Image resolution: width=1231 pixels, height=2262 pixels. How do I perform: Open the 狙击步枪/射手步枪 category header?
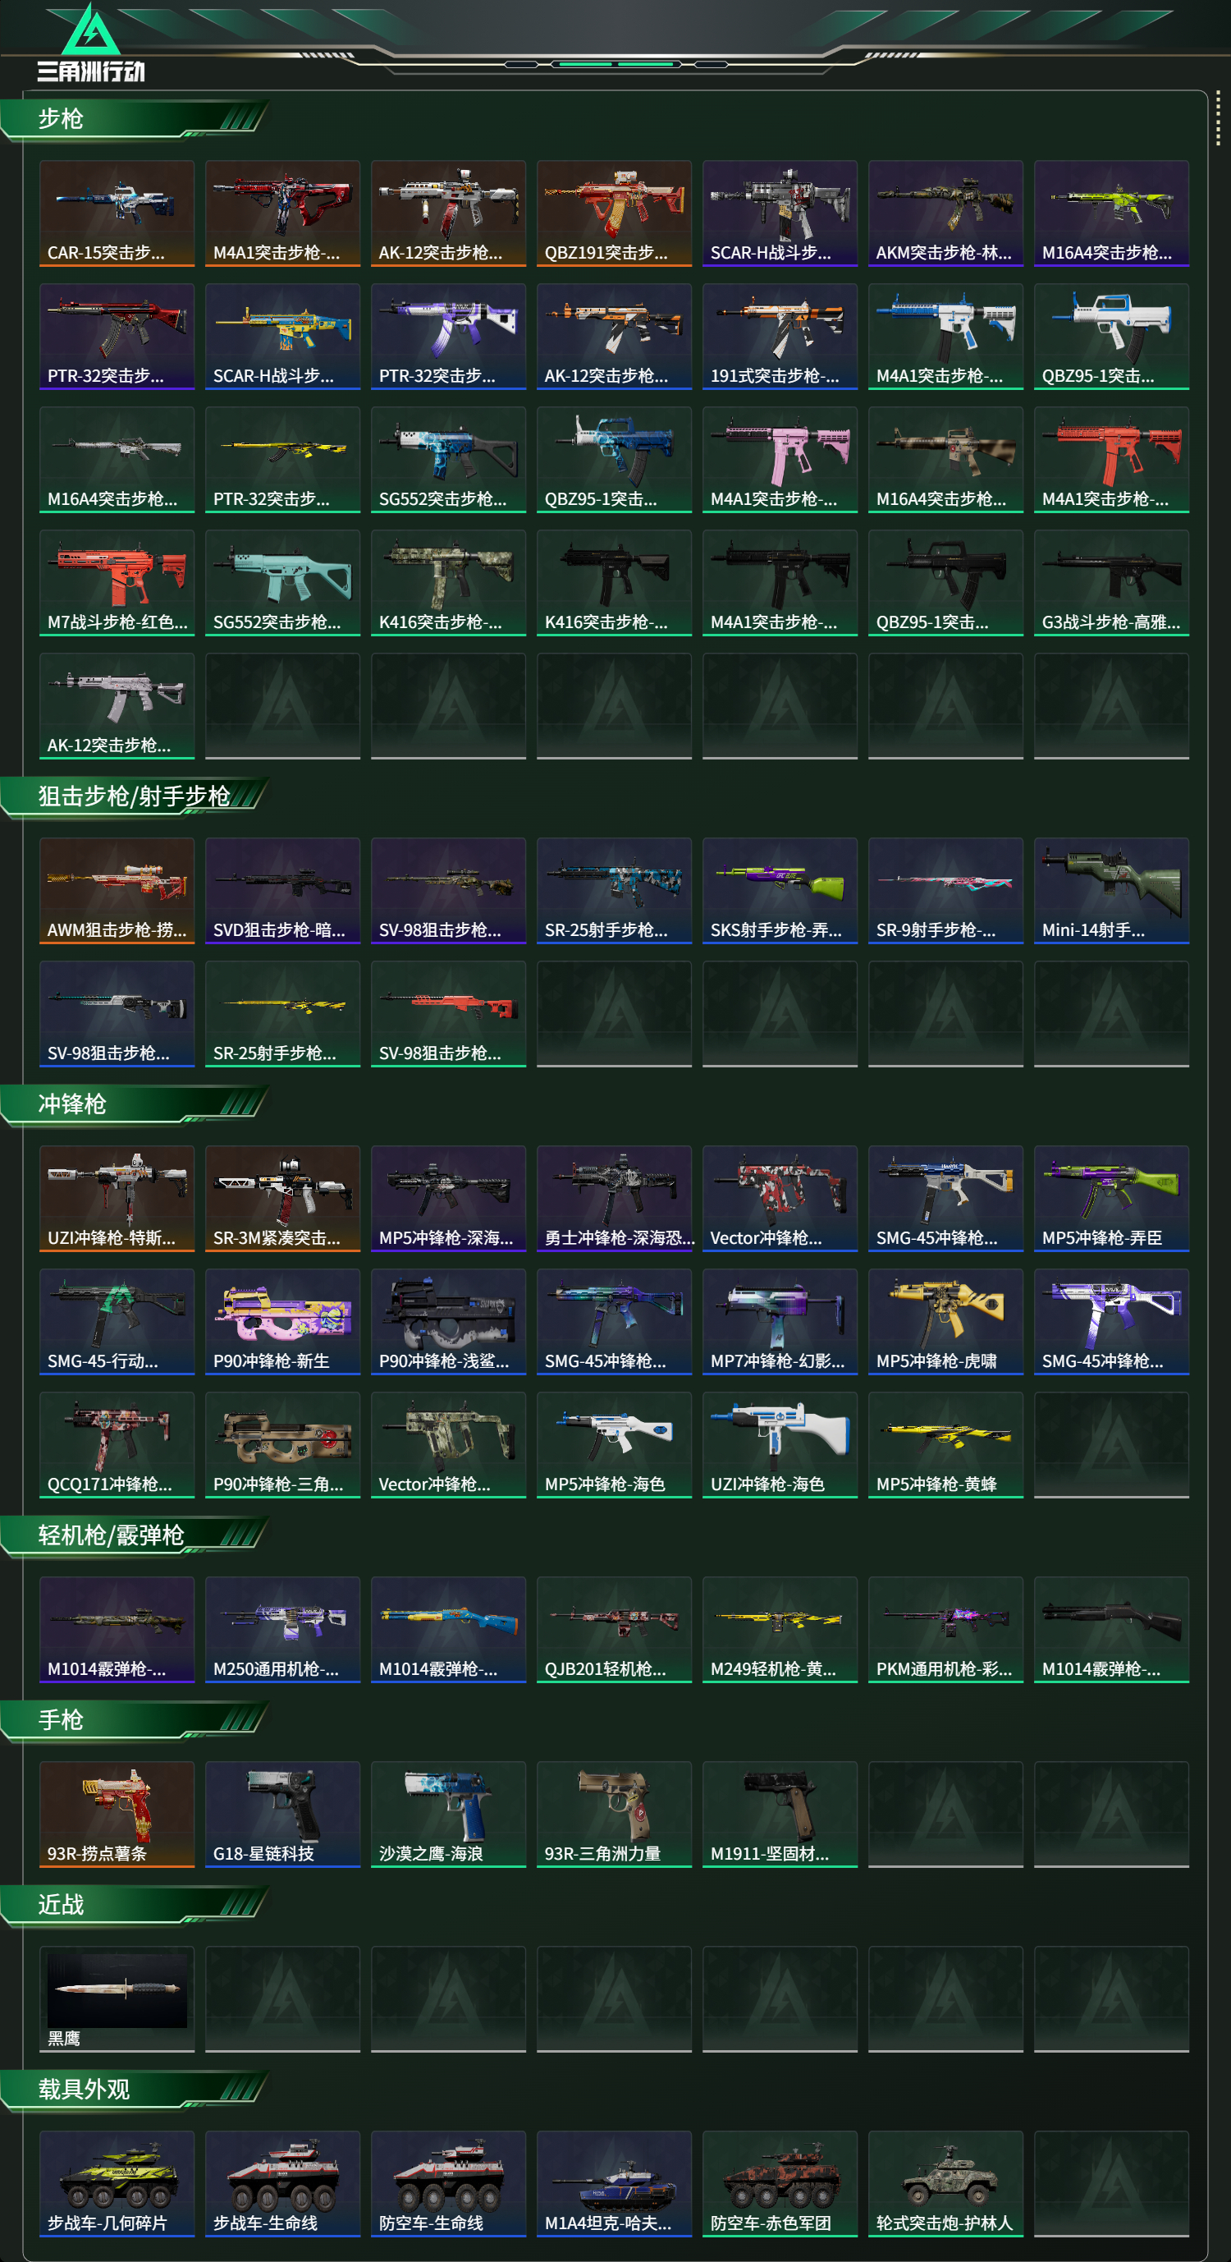(x=134, y=796)
